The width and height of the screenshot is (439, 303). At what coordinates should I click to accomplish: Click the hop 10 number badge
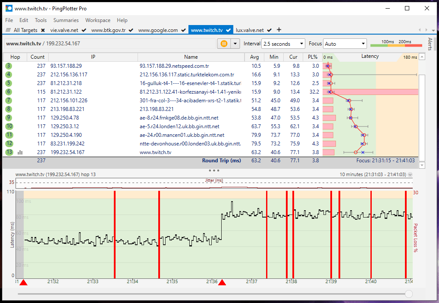9,126
